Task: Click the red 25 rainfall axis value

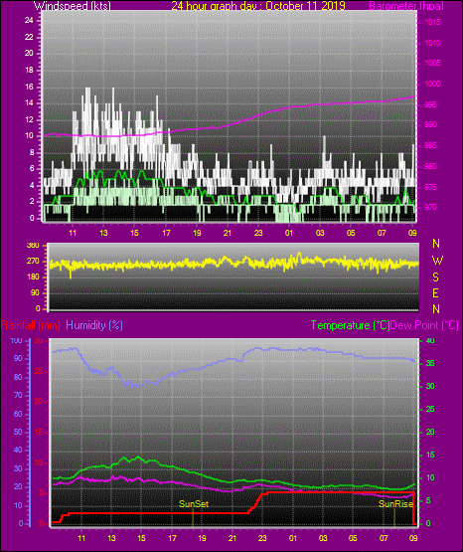Action: [39, 371]
